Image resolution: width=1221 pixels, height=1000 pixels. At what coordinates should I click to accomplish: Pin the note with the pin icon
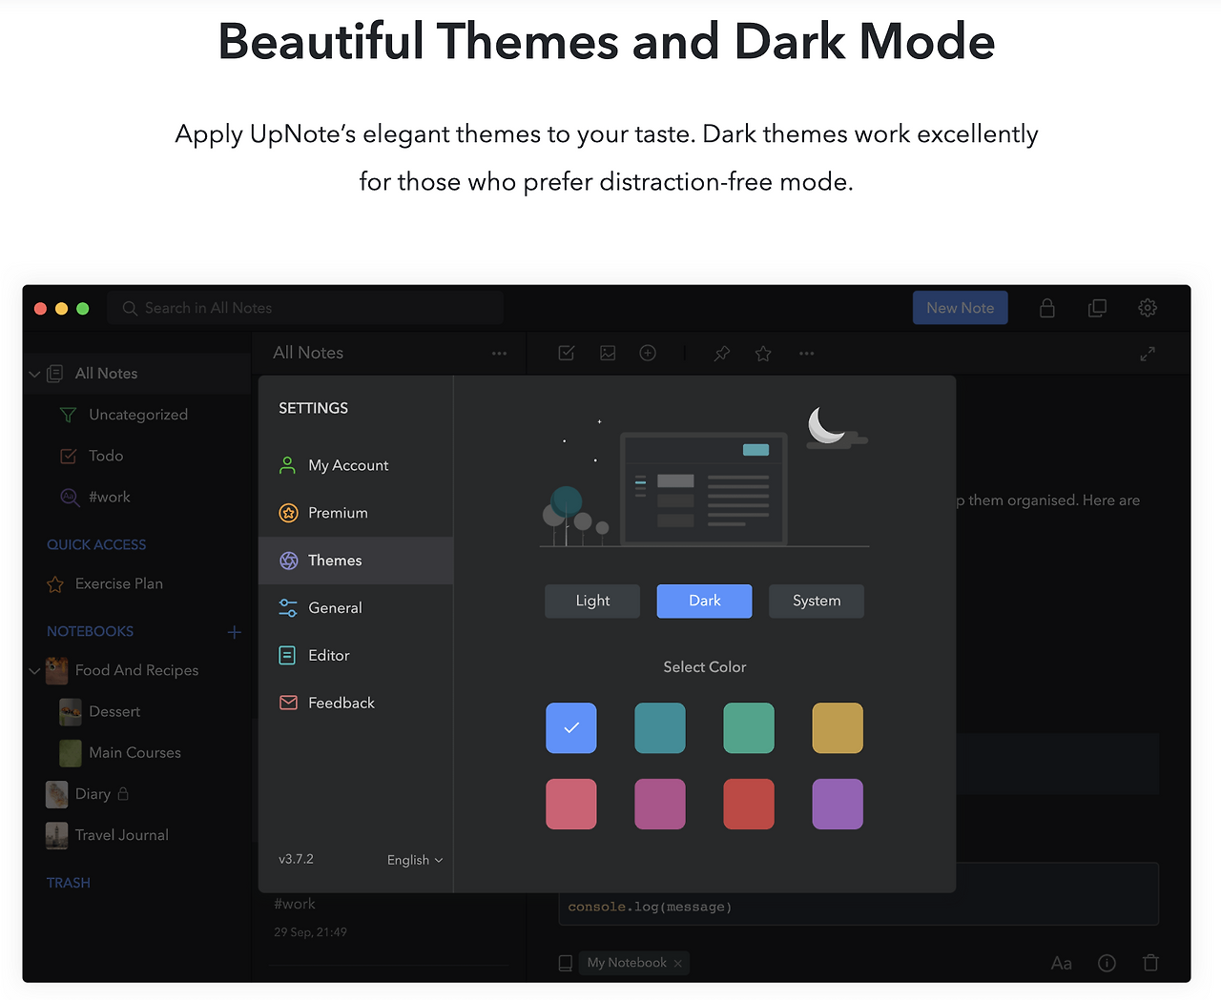[722, 354]
